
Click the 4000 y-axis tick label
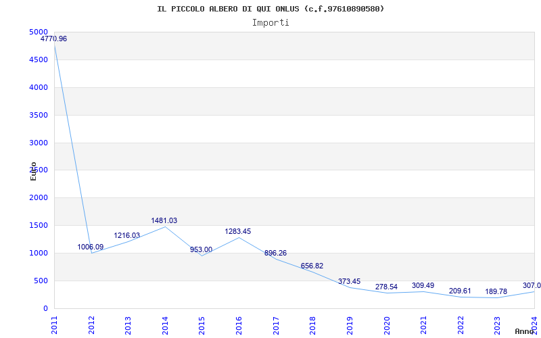pyautogui.click(x=39, y=87)
